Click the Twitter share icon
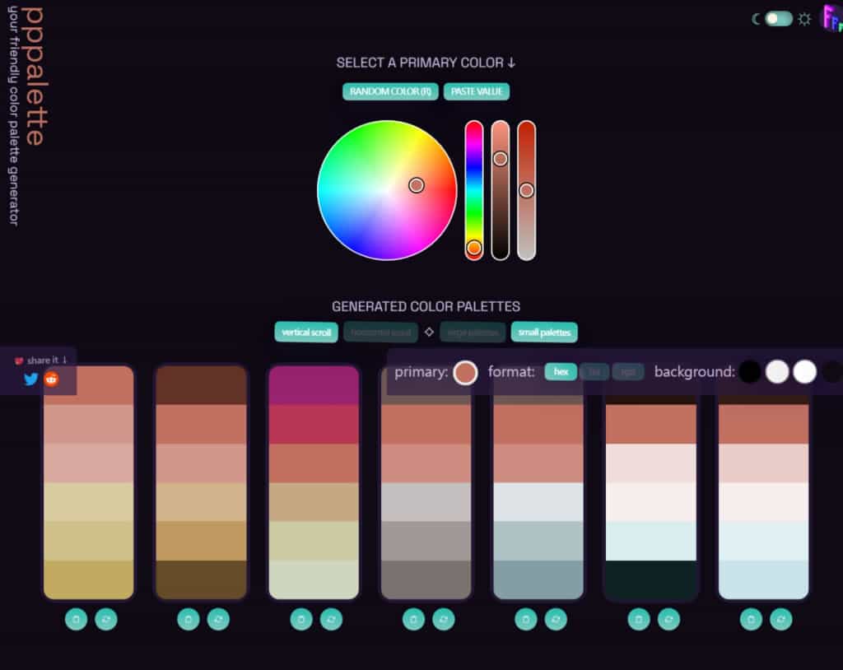 click(31, 379)
